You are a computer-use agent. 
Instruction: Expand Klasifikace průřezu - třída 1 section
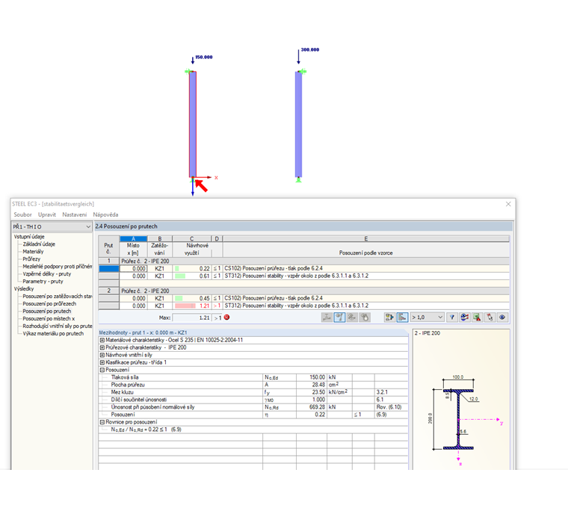click(x=102, y=362)
